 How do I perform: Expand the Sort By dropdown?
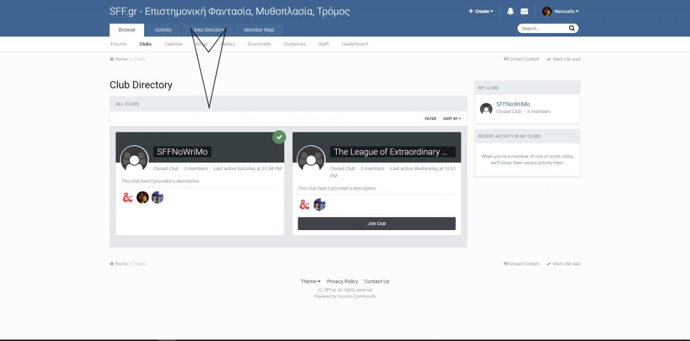coord(452,118)
